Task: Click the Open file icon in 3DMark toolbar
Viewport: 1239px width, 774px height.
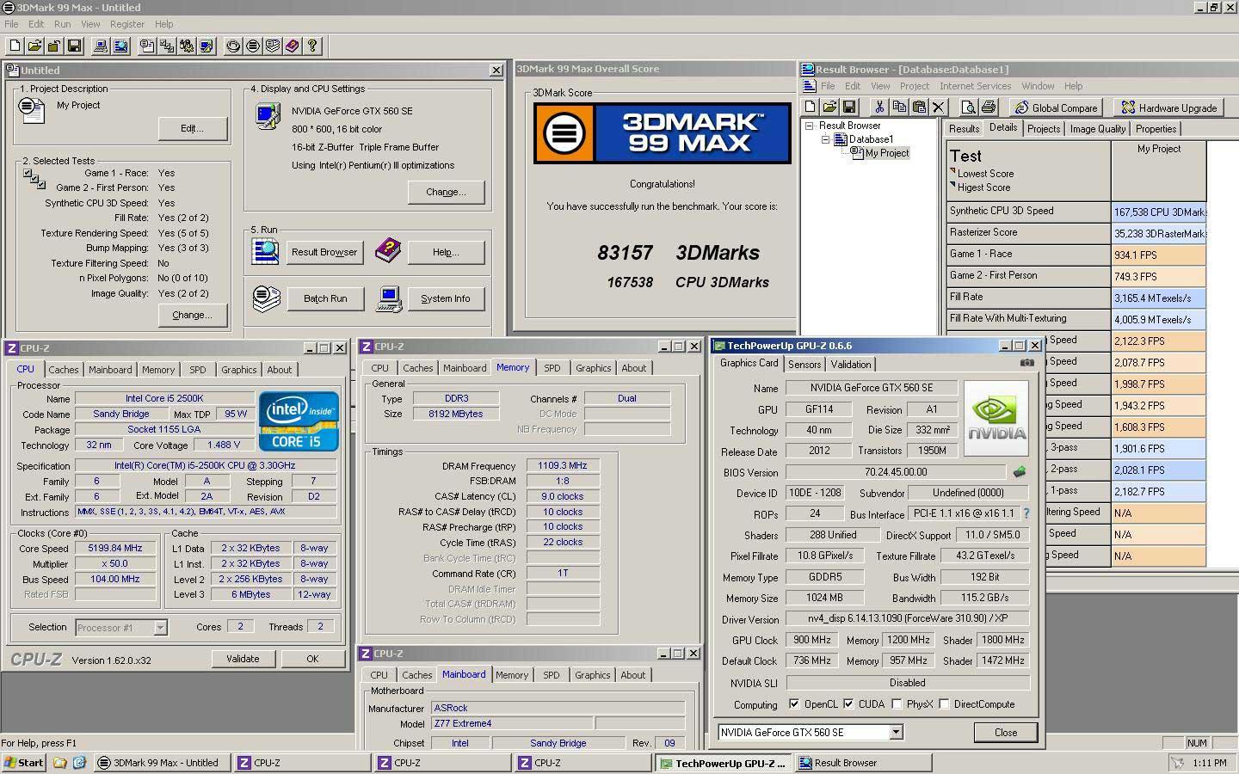Action: tap(34, 46)
